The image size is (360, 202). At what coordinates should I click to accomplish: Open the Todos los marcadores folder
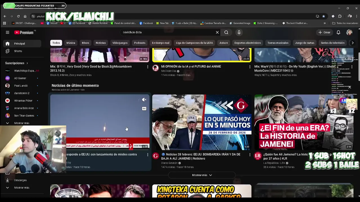[x=345, y=23]
